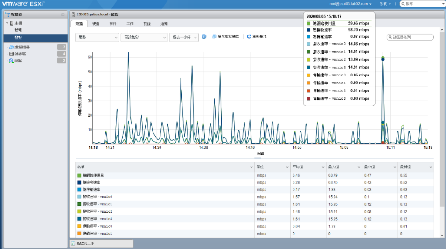Click the 重新整理 refresh arrow icon
This screenshot has height=249, width=446.
tap(249, 36)
